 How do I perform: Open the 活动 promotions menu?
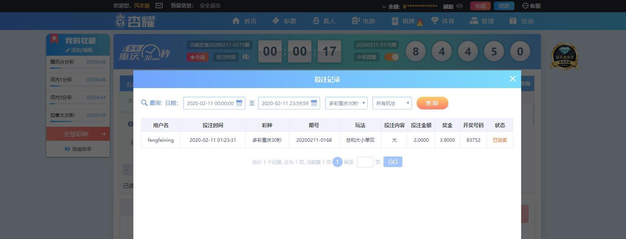[522, 21]
